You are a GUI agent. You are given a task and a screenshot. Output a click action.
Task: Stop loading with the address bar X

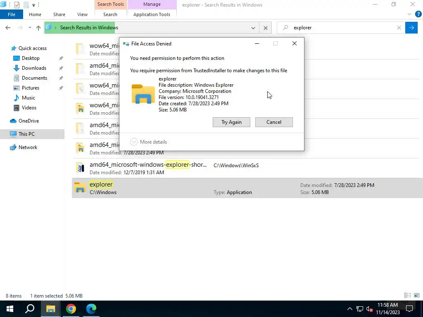tap(266, 28)
